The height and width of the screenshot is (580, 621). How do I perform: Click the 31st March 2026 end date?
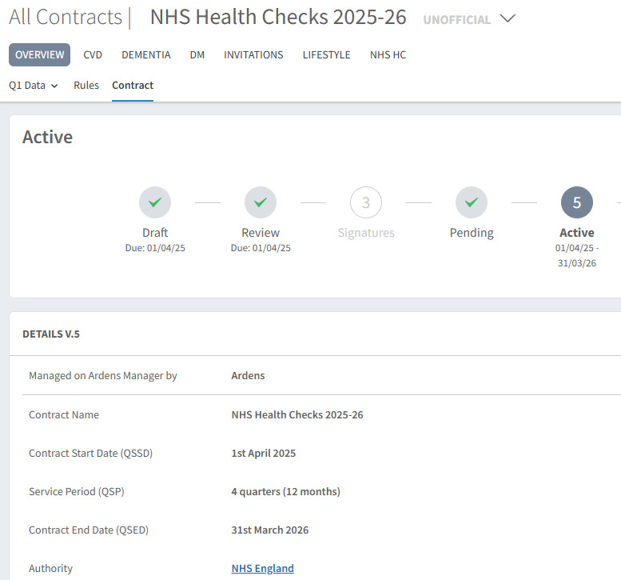(269, 530)
